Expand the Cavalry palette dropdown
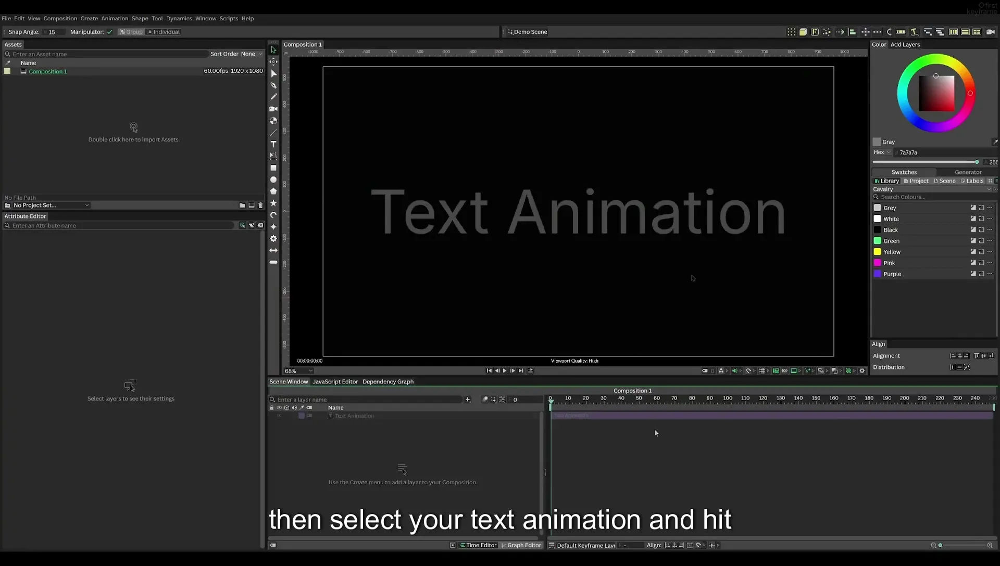 click(932, 189)
